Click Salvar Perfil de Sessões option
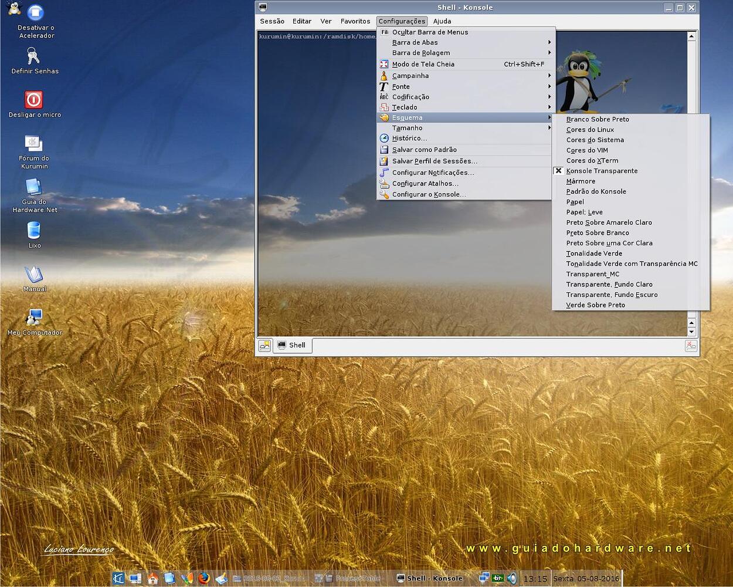 [x=435, y=160]
